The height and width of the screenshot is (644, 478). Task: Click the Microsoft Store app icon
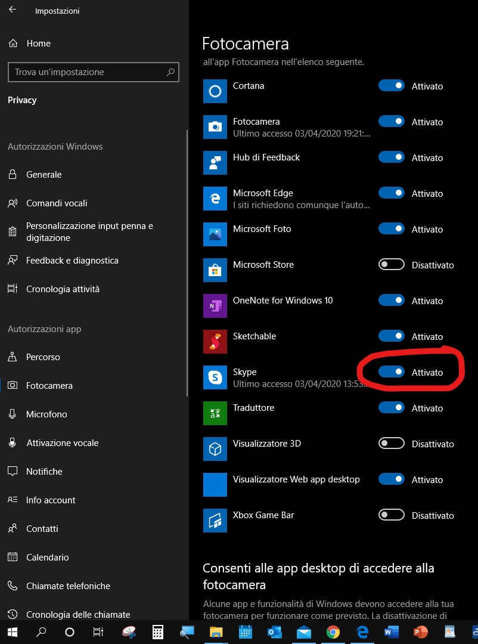pyautogui.click(x=215, y=270)
